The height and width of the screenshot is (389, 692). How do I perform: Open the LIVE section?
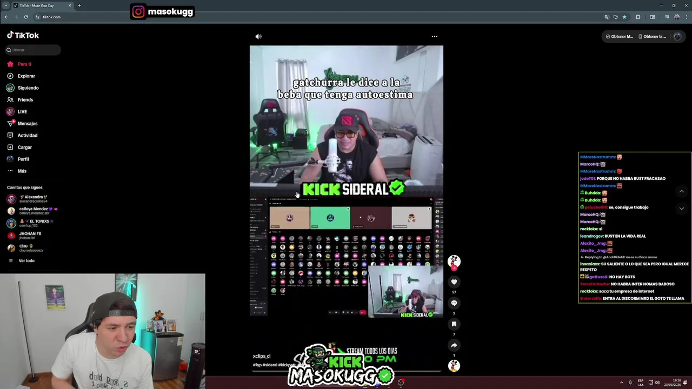17,112
